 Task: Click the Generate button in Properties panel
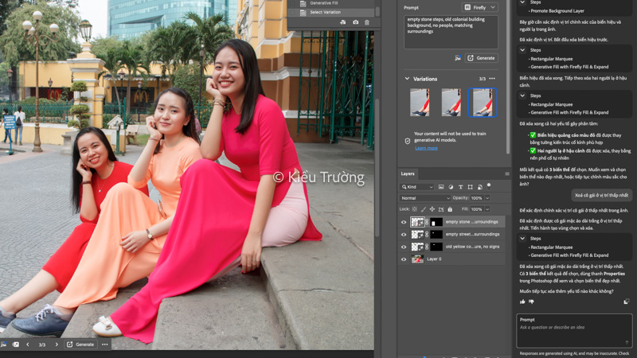(x=482, y=58)
